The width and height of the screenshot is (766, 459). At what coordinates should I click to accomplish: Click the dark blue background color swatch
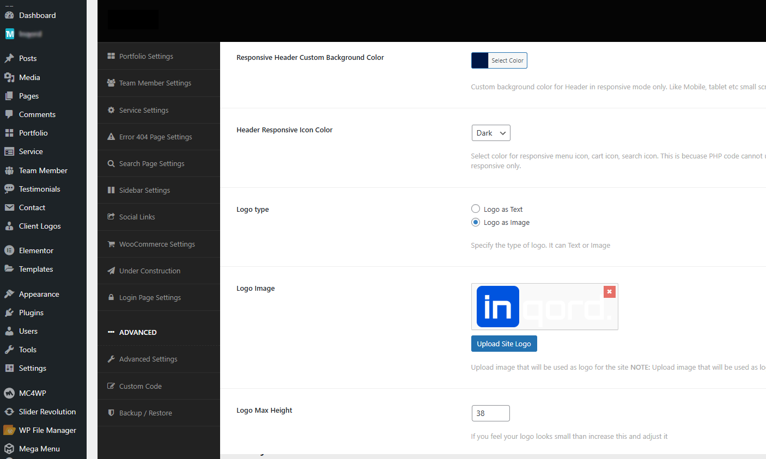[480, 60]
